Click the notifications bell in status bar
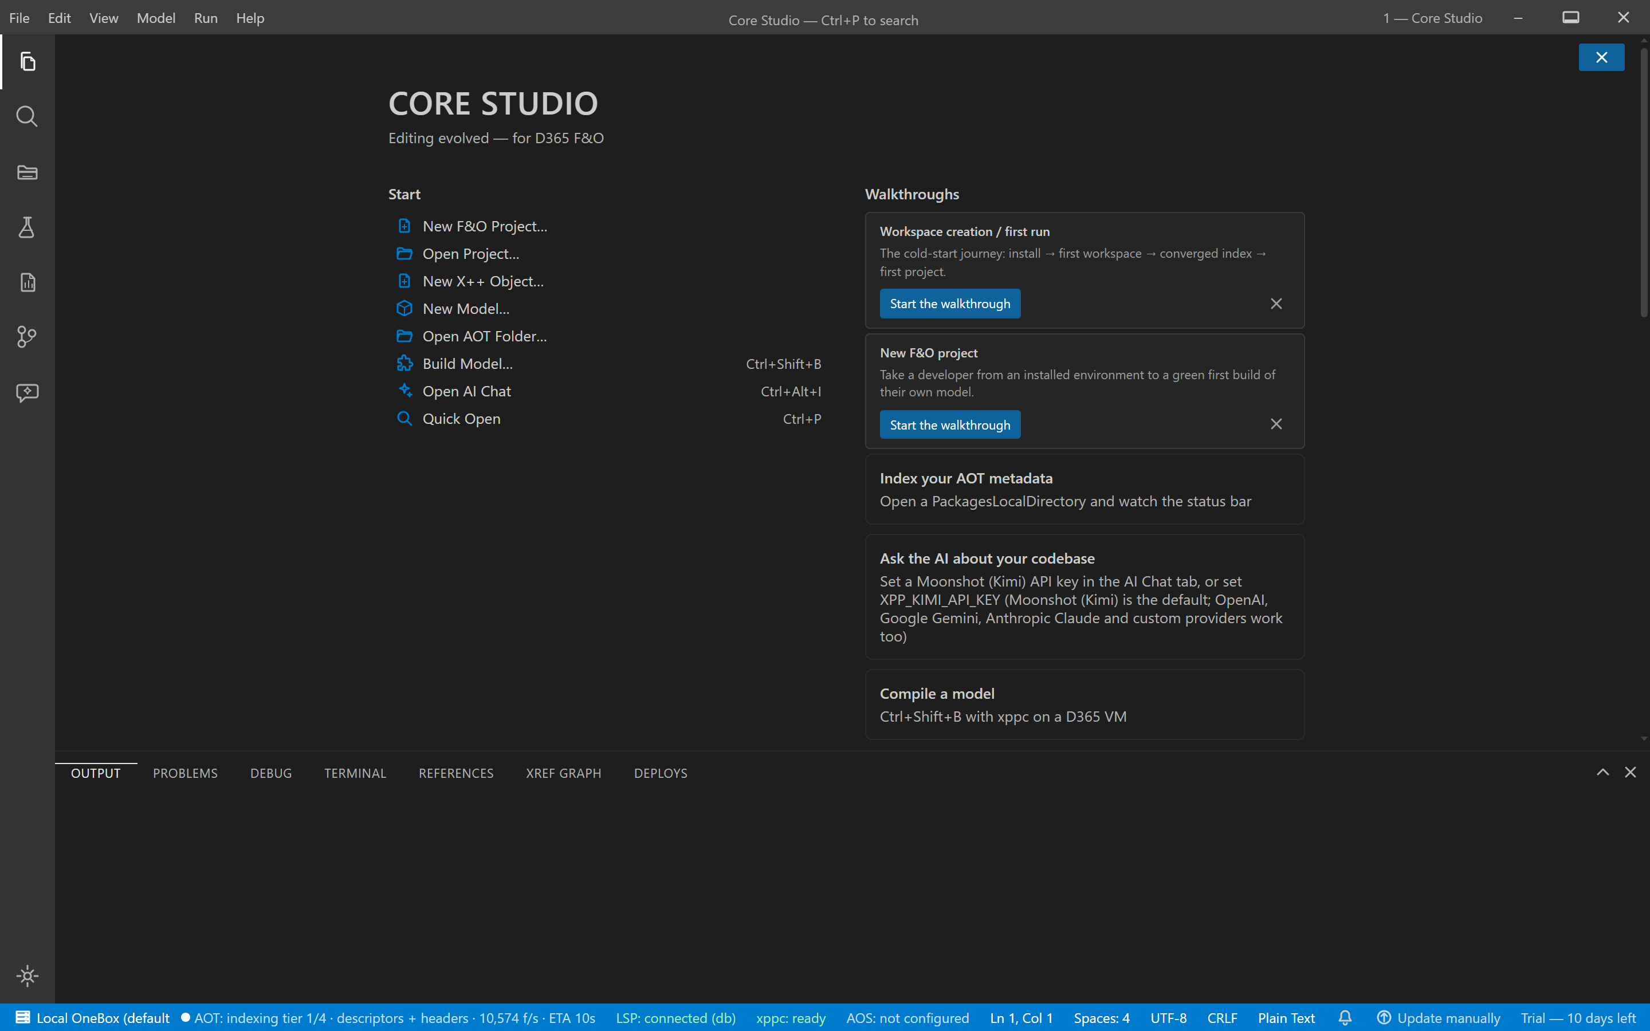Screen dimensions: 1650x1031 pyautogui.click(x=1345, y=1017)
